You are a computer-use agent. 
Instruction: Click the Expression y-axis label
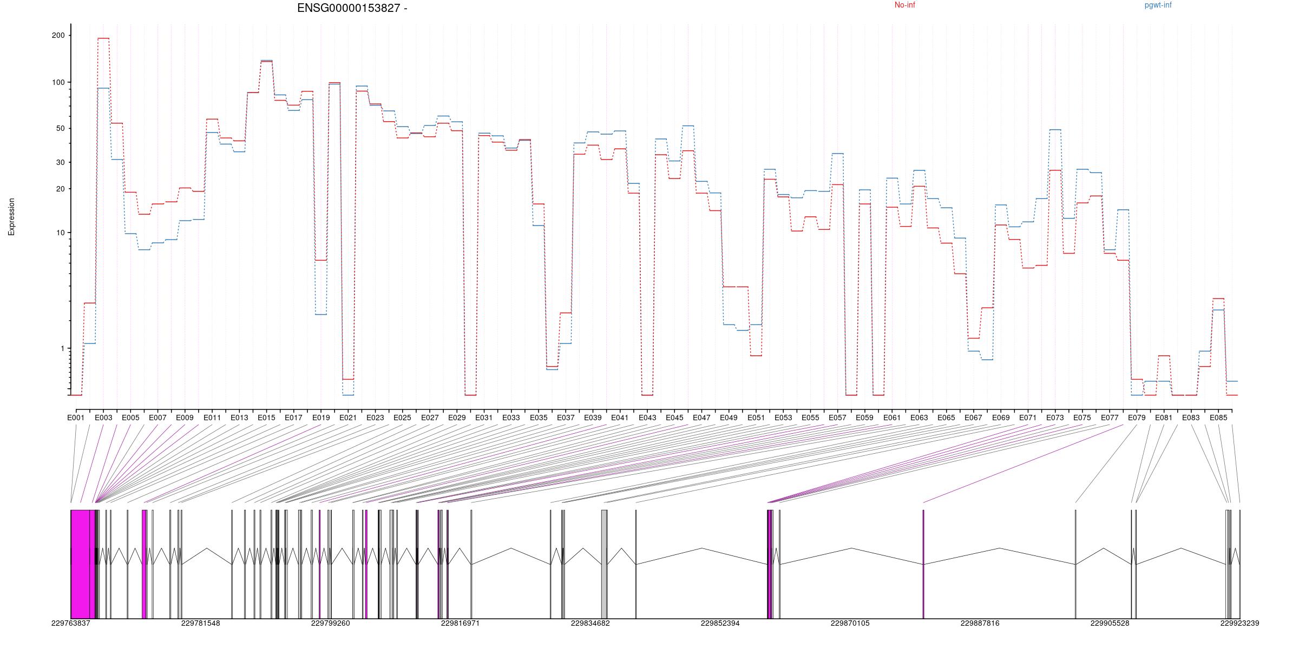[11, 217]
